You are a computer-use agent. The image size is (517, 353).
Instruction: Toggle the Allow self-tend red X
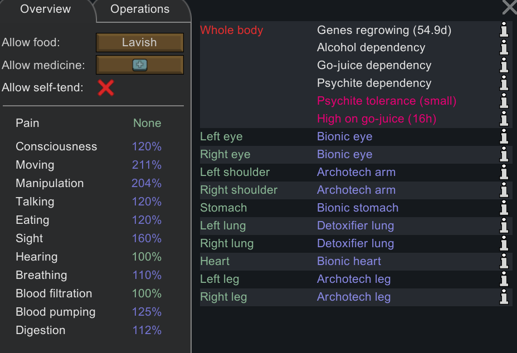pyautogui.click(x=106, y=88)
